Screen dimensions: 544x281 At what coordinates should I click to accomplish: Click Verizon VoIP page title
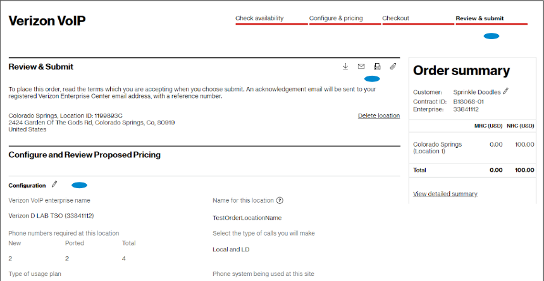(47, 21)
